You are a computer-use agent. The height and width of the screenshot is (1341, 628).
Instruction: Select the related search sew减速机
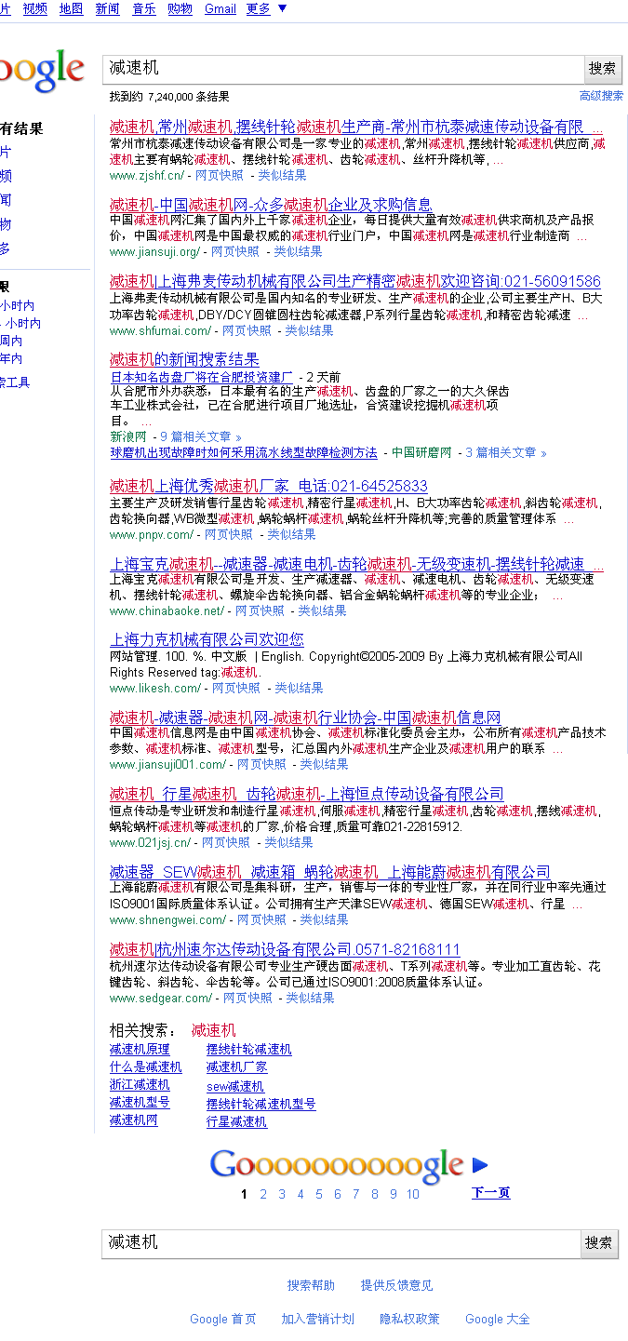coord(235,1086)
